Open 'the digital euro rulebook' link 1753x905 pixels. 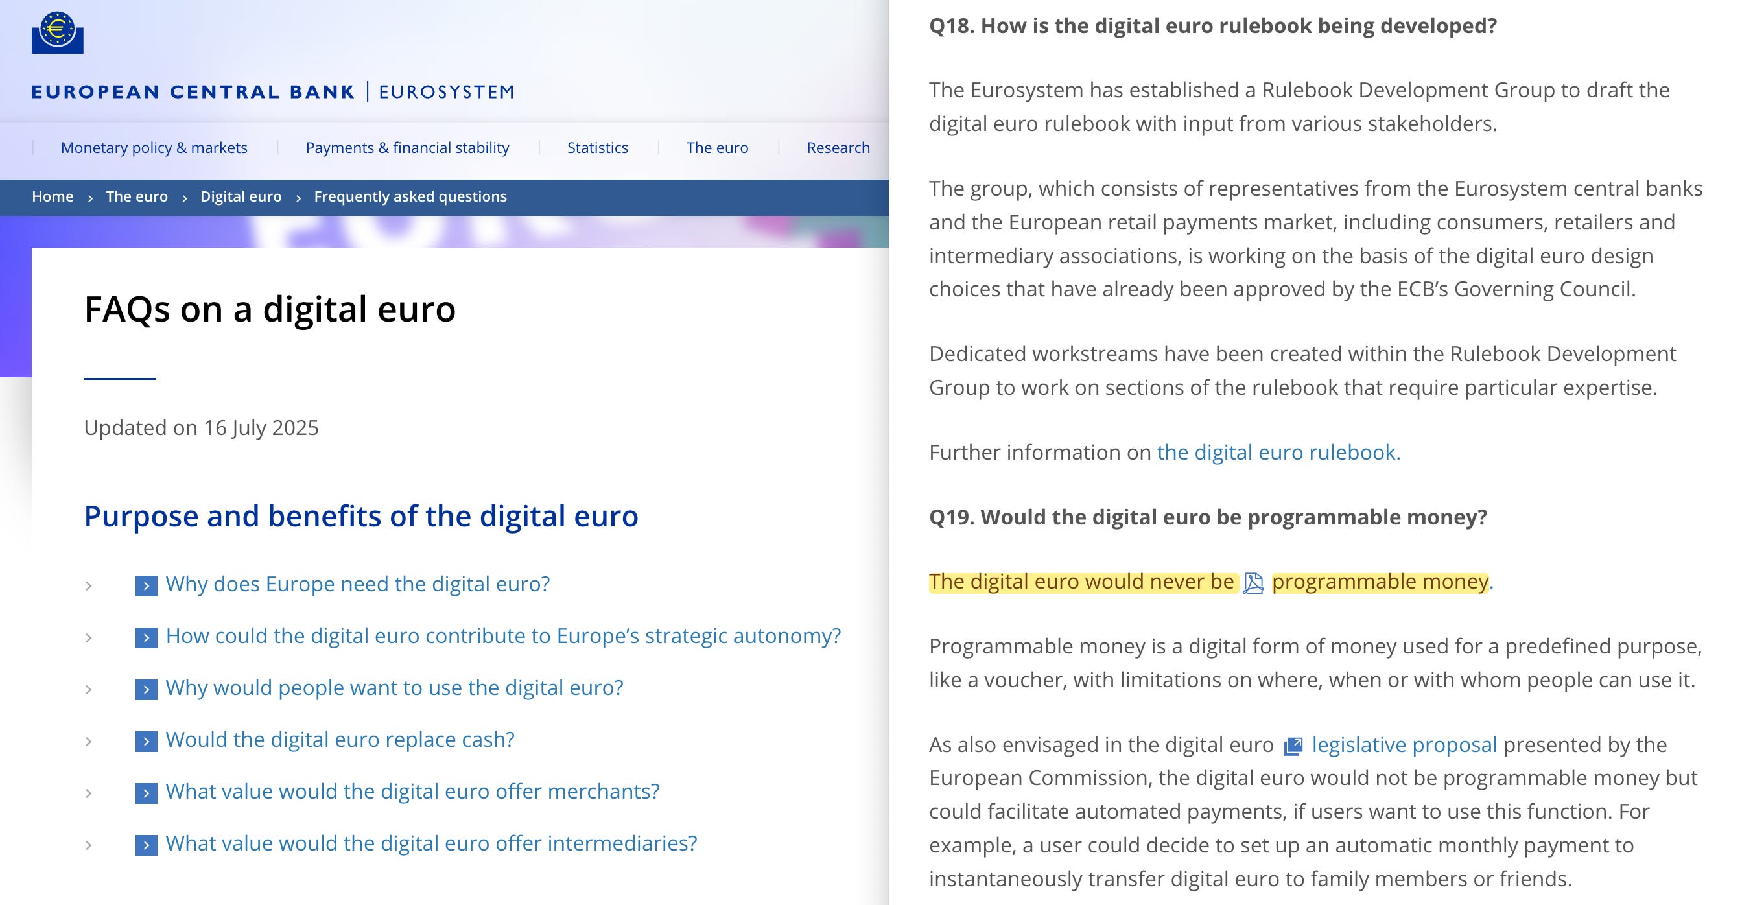(x=1278, y=452)
